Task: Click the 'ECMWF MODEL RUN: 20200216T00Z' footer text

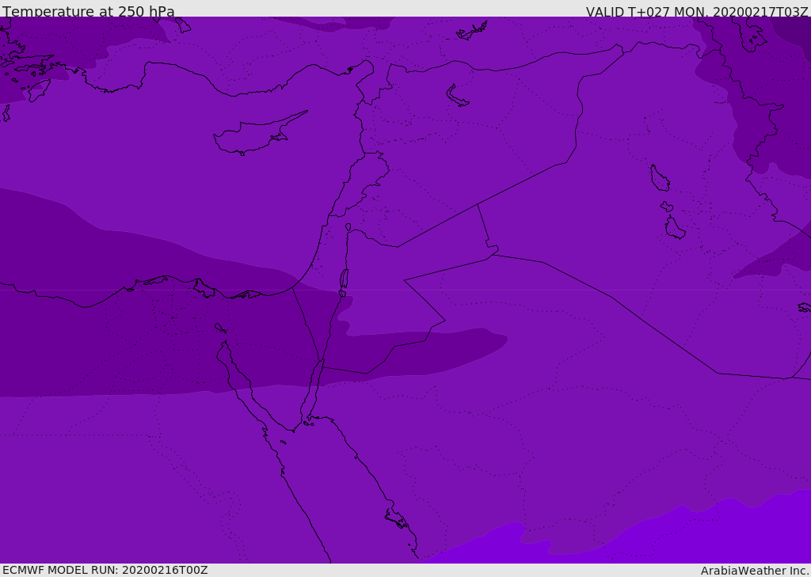Action: point(105,570)
